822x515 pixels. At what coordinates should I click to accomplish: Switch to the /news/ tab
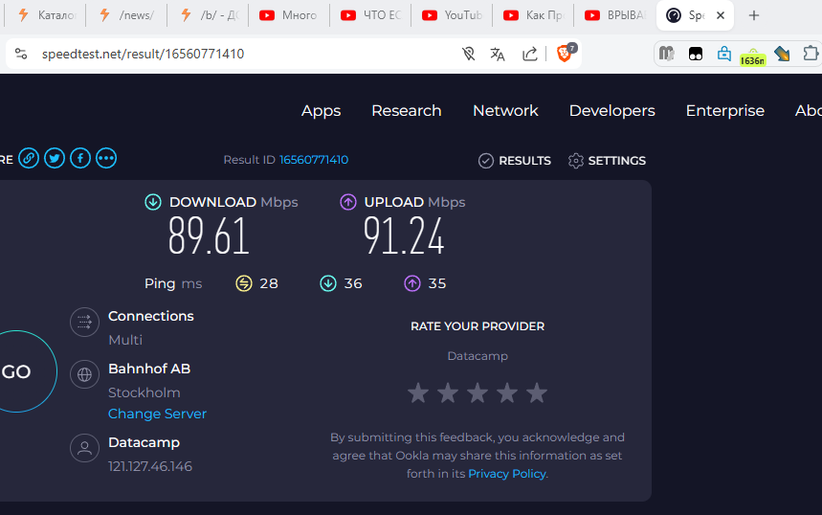[126, 15]
